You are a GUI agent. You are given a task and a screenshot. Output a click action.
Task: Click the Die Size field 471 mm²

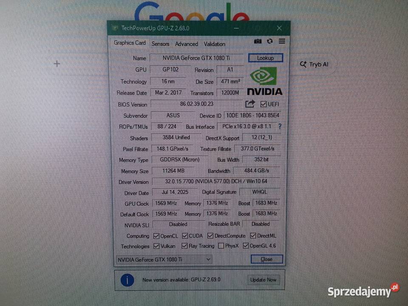pos(230,82)
